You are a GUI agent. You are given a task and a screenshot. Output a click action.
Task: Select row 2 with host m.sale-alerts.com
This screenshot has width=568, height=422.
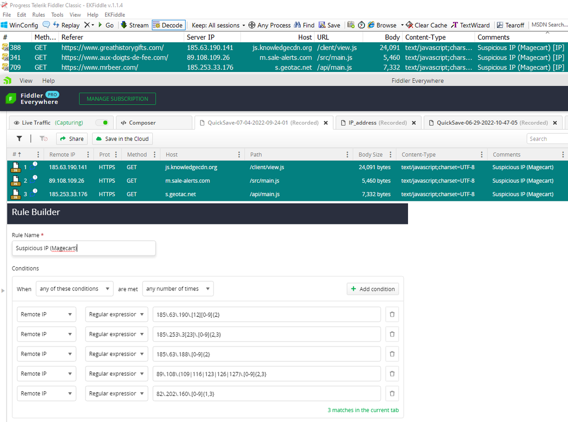[287, 180]
